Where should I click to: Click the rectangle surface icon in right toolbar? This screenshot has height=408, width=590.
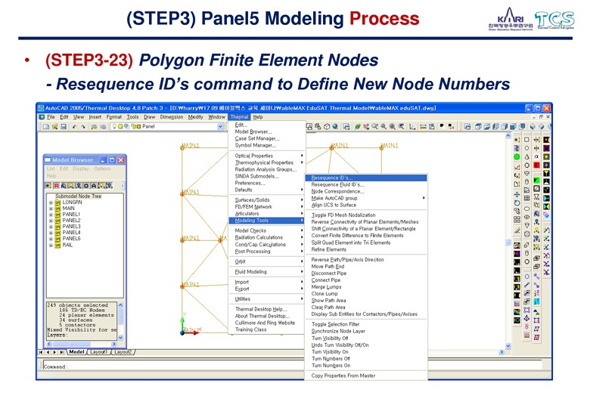coord(526,139)
